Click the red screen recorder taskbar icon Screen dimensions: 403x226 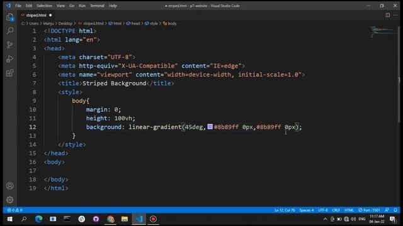click(153, 219)
